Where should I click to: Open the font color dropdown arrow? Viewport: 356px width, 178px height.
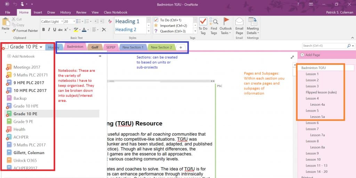[88, 30]
